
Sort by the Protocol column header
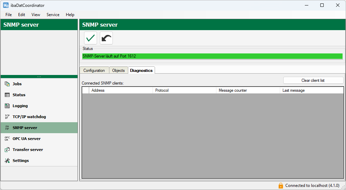click(184, 90)
